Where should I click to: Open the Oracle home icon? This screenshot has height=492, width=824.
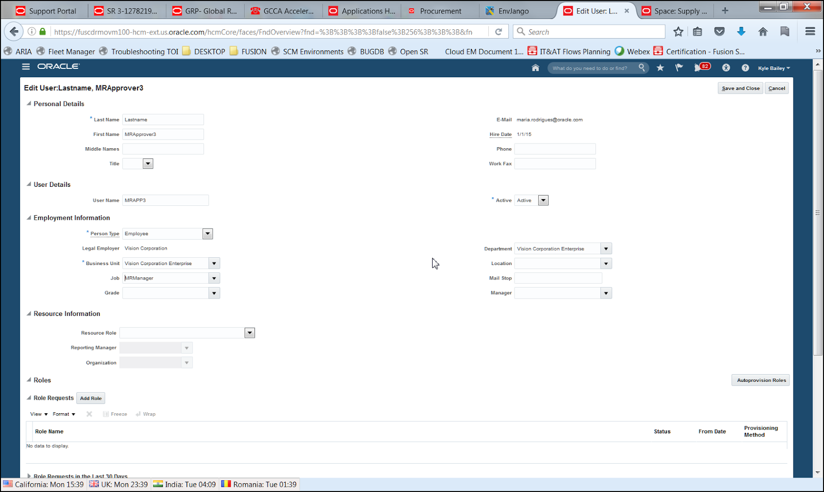[535, 67]
